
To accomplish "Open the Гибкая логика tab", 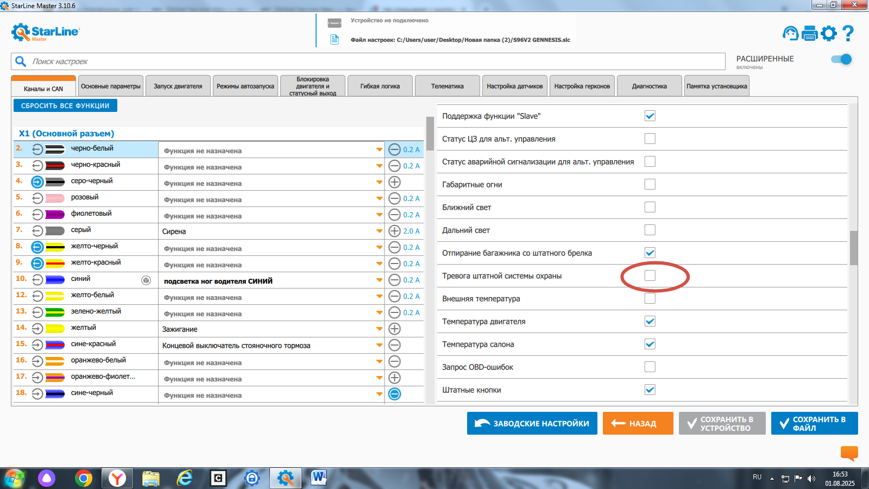I will tap(380, 86).
